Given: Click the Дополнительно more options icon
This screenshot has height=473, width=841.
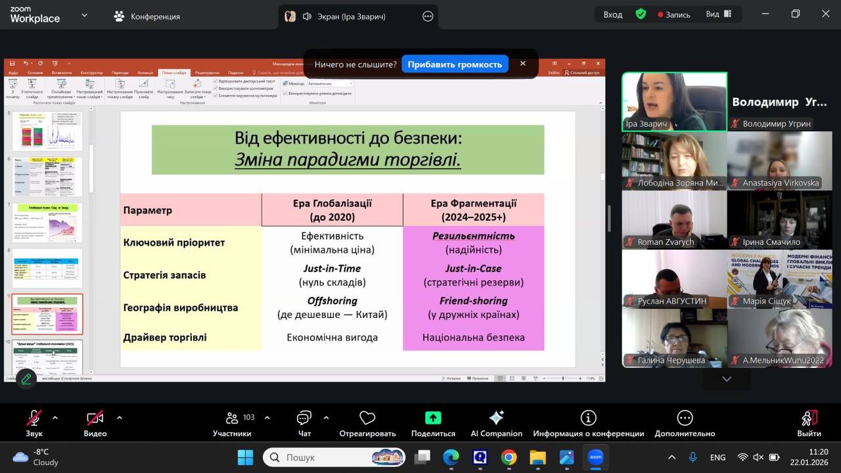Looking at the screenshot, I should coord(685,418).
